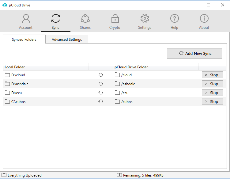Image resolution: width=230 pixels, height=179 pixels.
Task: Stop syncing the C:\cubos folder
Action: click(x=213, y=101)
